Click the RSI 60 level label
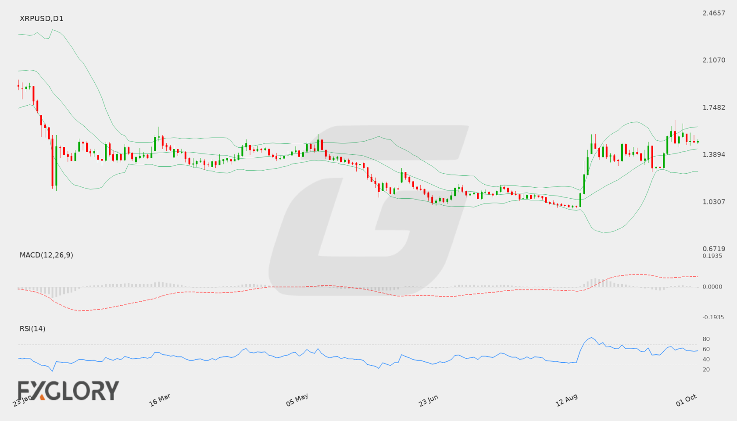The height and width of the screenshot is (421, 737). (706, 349)
